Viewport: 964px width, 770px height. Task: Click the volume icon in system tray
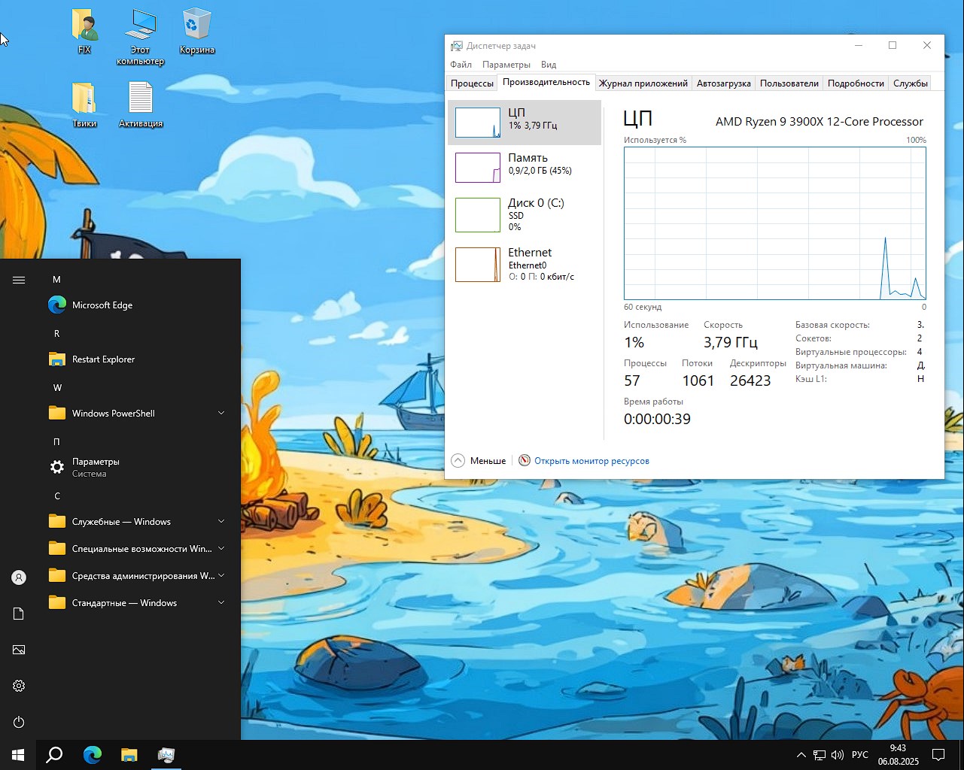(838, 755)
